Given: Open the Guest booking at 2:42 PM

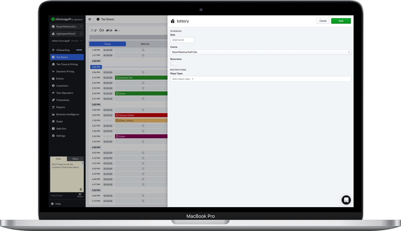Looking at the screenshot, I should pyautogui.click(x=141, y=94).
